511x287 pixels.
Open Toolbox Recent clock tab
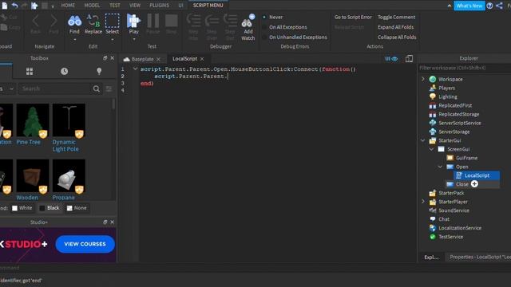click(x=64, y=71)
